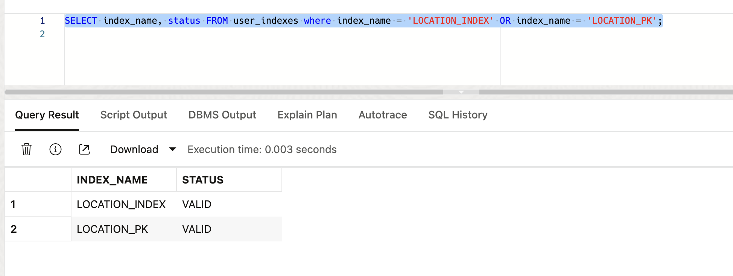Open results in new window icon
Viewport: 733px width, 276px height.
click(84, 149)
